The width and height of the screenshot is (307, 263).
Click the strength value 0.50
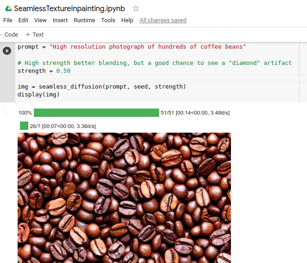(x=64, y=71)
